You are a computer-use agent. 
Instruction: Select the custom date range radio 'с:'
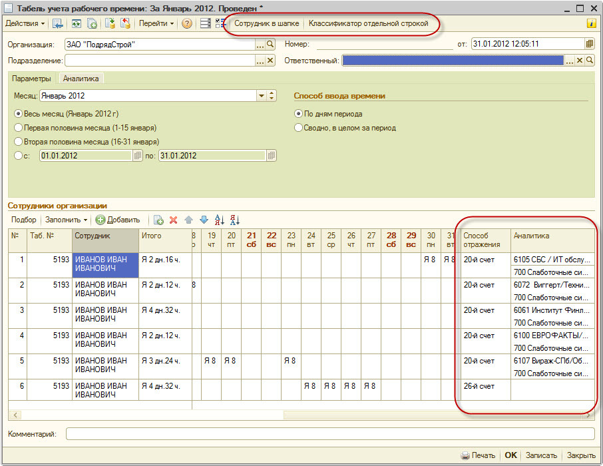(x=18, y=156)
